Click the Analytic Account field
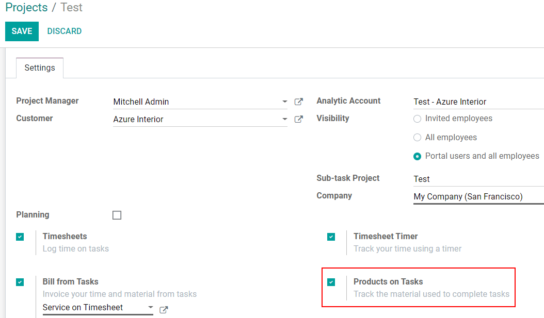Viewport: 544px width, 318px height. click(477, 102)
